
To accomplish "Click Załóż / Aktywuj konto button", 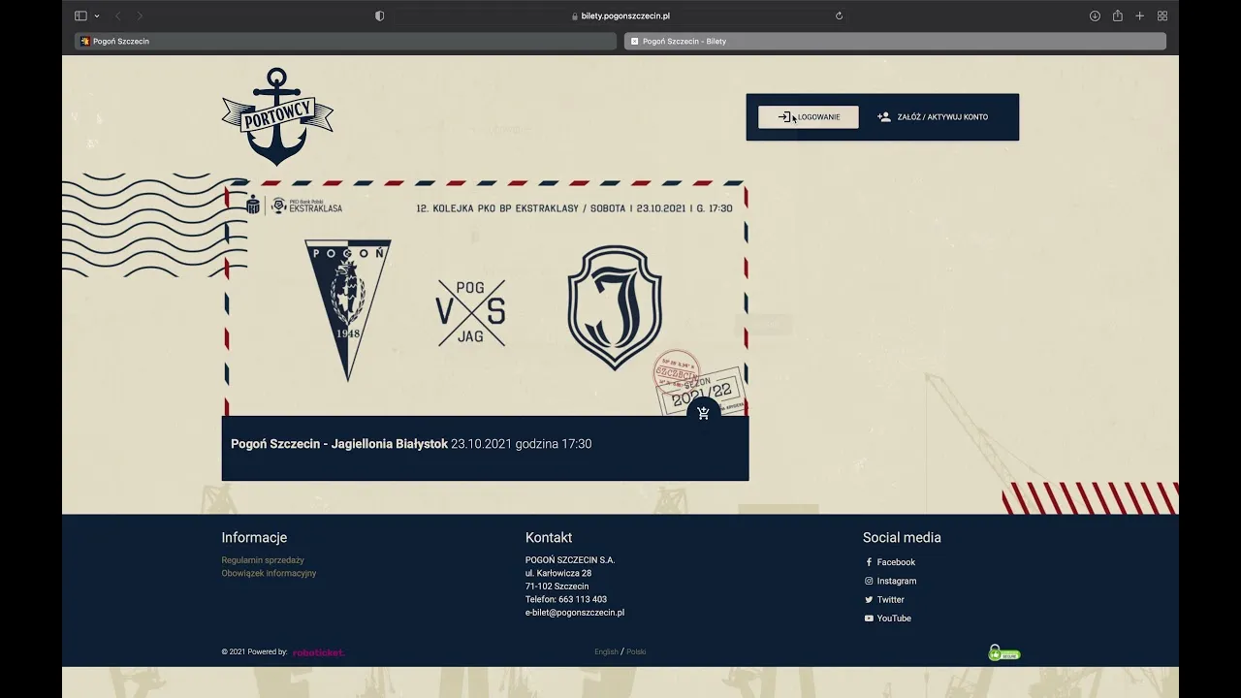I will [932, 117].
